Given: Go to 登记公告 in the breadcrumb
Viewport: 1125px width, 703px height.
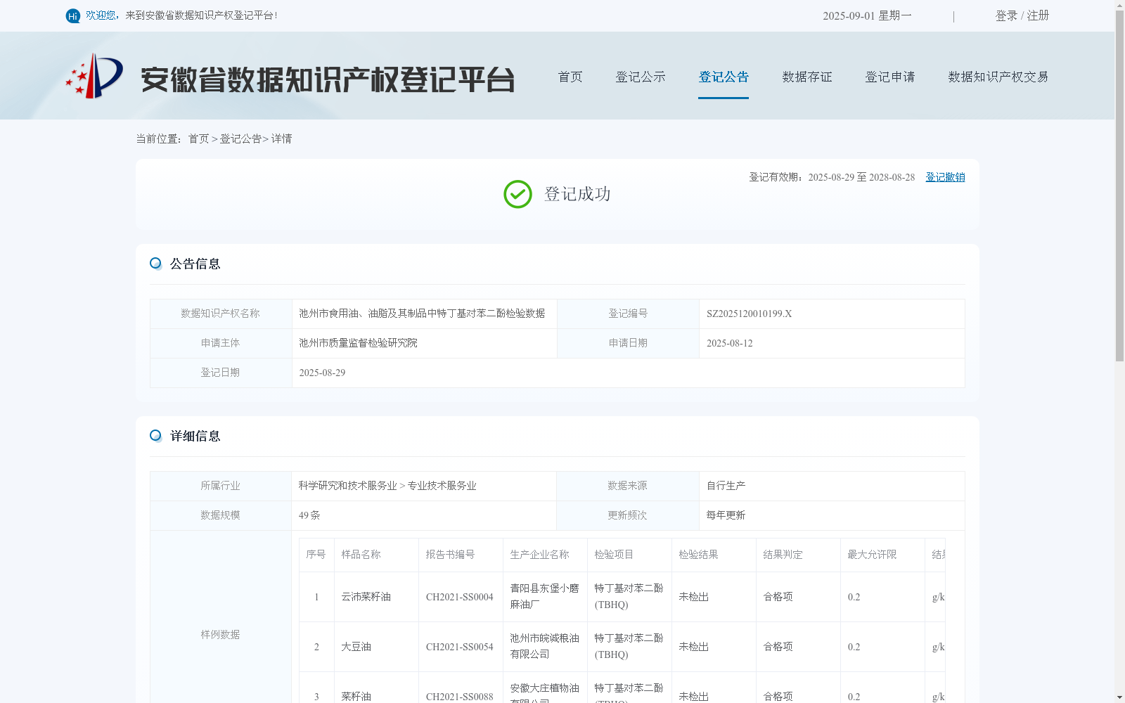Looking at the screenshot, I should (240, 138).
